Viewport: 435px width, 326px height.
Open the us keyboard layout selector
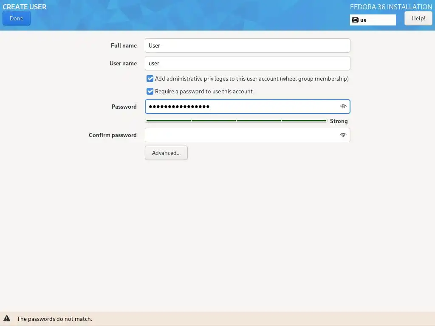click(x=373, y=20)
